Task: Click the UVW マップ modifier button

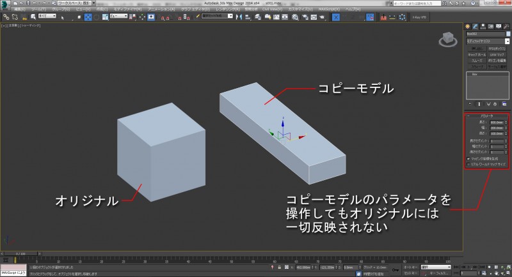Action: (498, 54)
